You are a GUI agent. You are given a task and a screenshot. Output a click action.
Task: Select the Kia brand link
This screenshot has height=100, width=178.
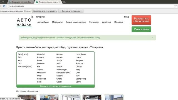tap(38, 67)
